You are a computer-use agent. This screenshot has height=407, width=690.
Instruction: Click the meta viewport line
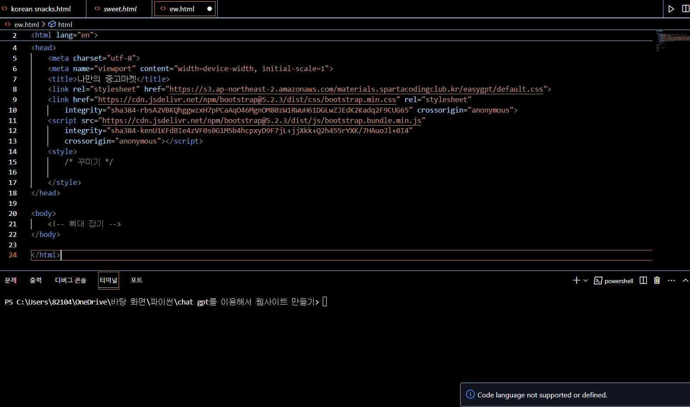[x=191, y=69]
